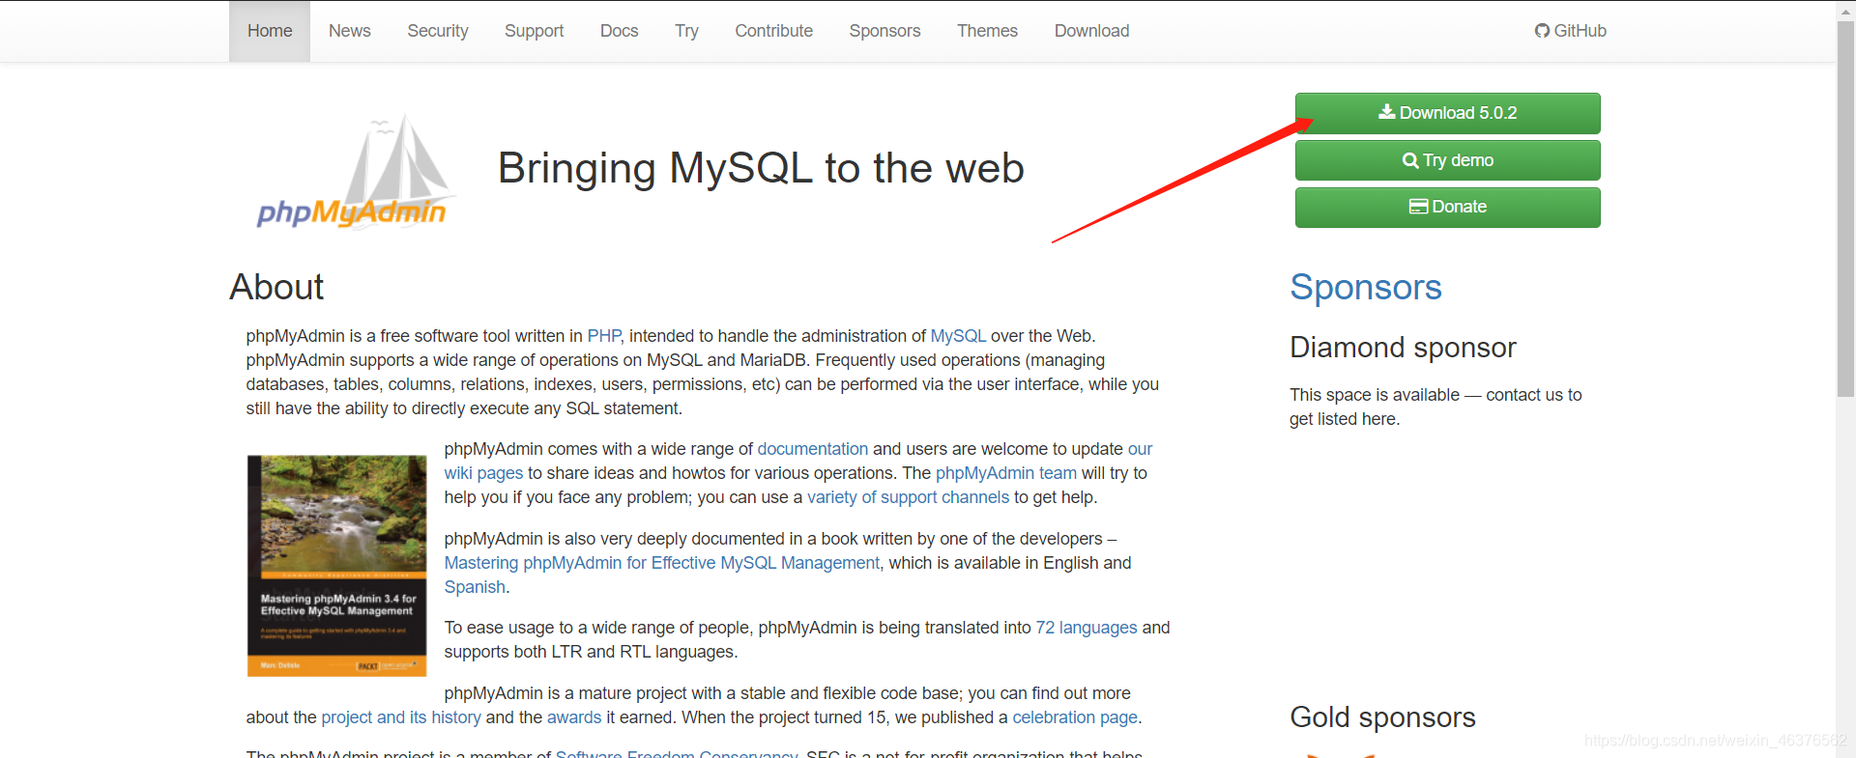1856x758 pixels.
Task: Click the page's vertical scrollbar thumb
Action: pos(1845,208)
